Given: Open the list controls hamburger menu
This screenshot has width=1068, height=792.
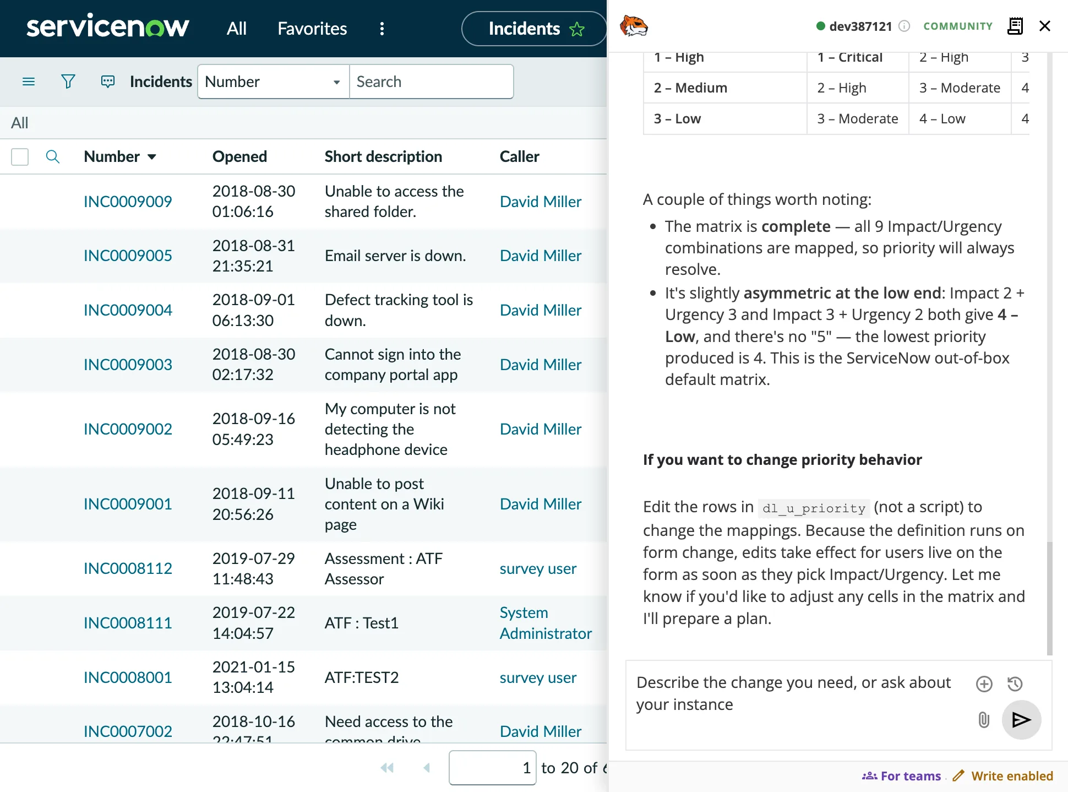Looking at the screenshot, I should point(29,82).
